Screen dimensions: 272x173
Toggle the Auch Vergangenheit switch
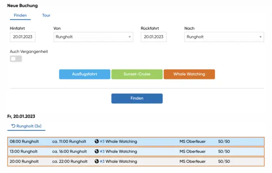tap(16, 59)
